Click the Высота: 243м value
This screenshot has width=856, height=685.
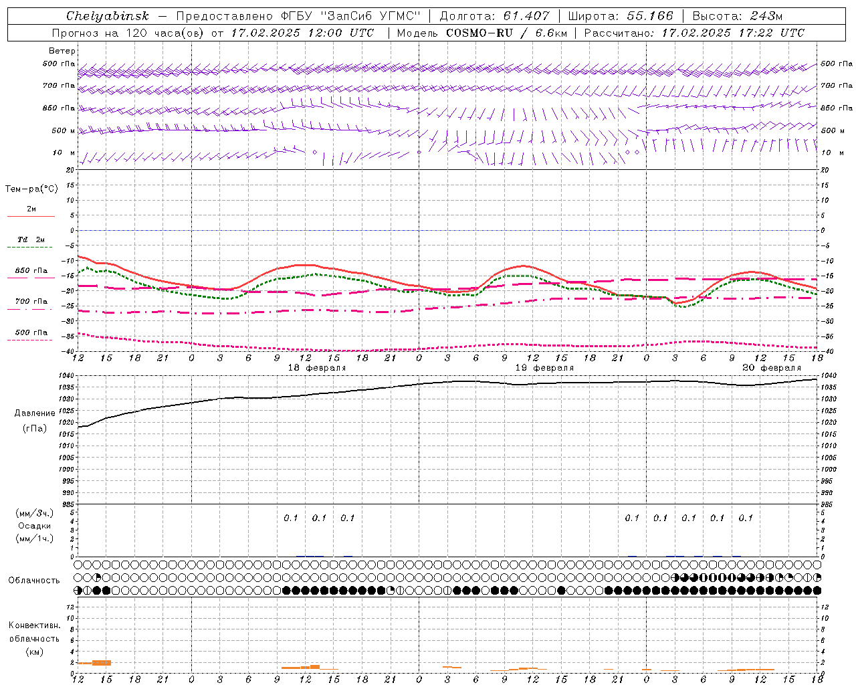pos(737,16)
